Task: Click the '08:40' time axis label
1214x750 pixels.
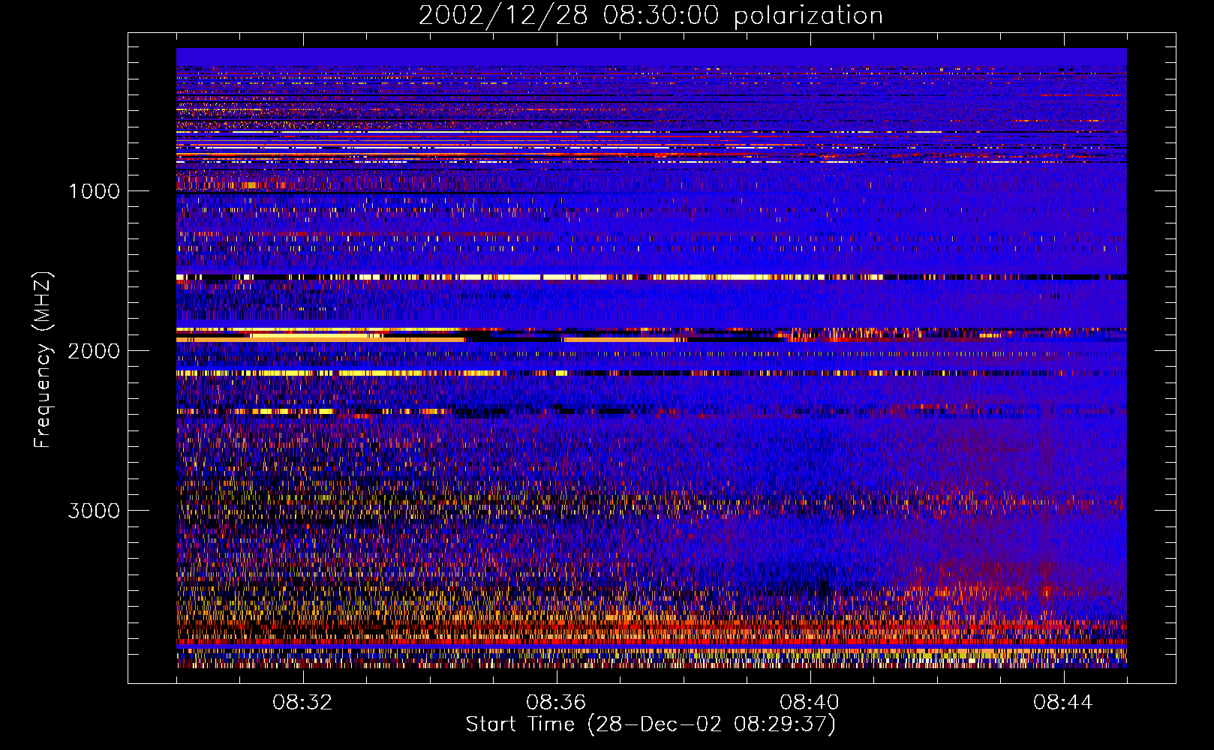Action: (810, 703)
